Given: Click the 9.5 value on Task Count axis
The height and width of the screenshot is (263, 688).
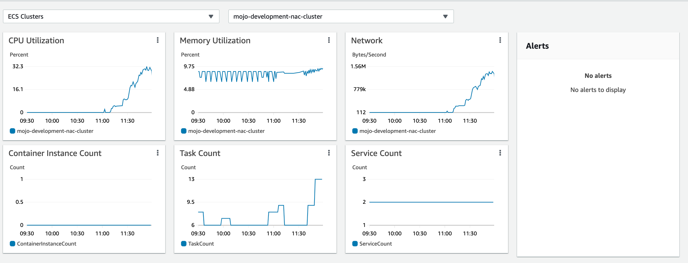Looking at the screenshot, I should 191,202.
